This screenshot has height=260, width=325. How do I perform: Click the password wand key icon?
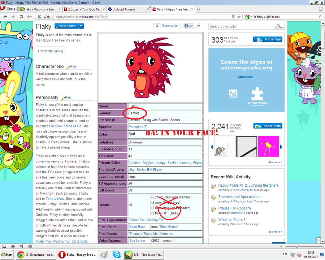pyautogui.click(x=29, y=17)
